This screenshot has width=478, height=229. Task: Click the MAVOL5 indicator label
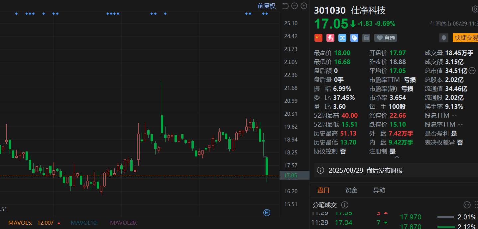20,223
